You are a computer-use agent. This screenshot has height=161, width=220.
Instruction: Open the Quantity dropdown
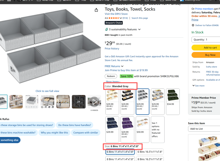tap(206, 40)
